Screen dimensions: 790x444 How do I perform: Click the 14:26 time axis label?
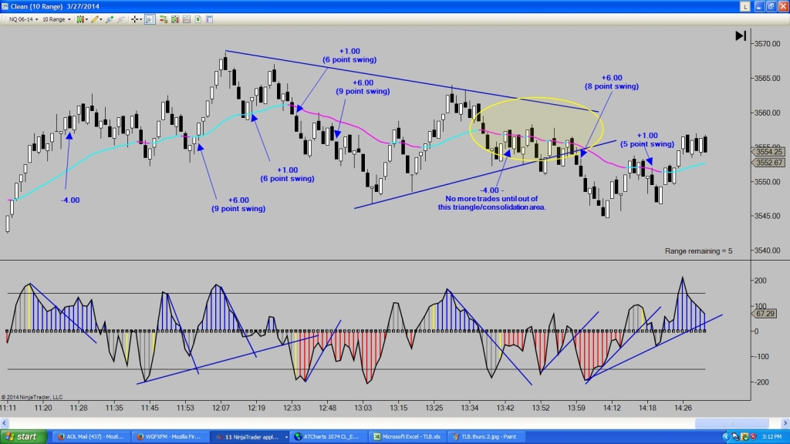683,408
